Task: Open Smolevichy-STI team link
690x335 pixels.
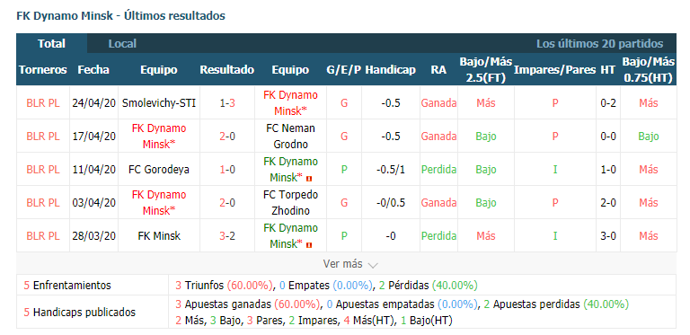Action: pyautogui.click(x=159, y=103)
